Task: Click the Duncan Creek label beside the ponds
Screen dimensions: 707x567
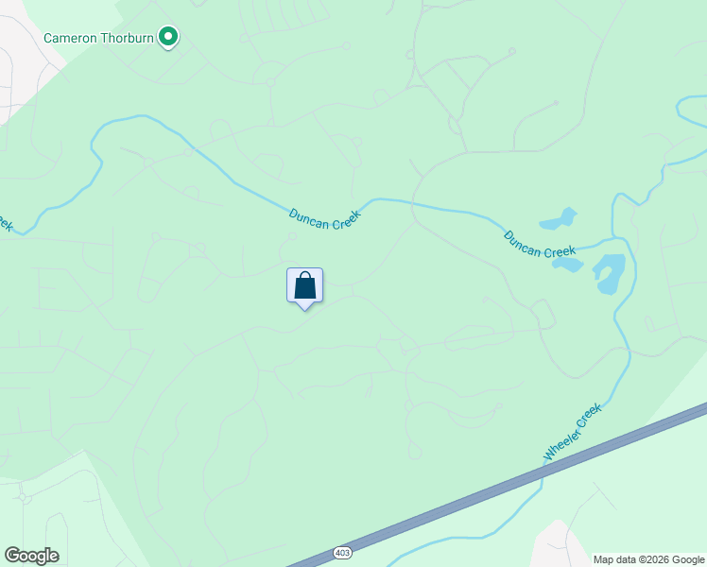Action: click(540, 245)
